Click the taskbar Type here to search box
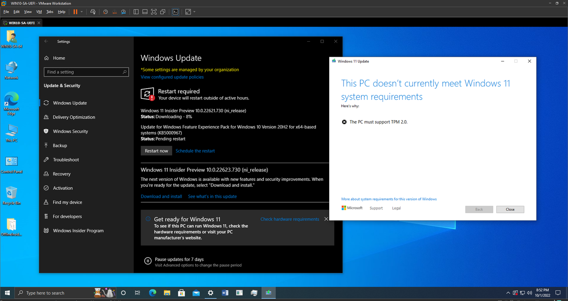The width and height of the screenshot is (568, 301). tap(66, 293)
